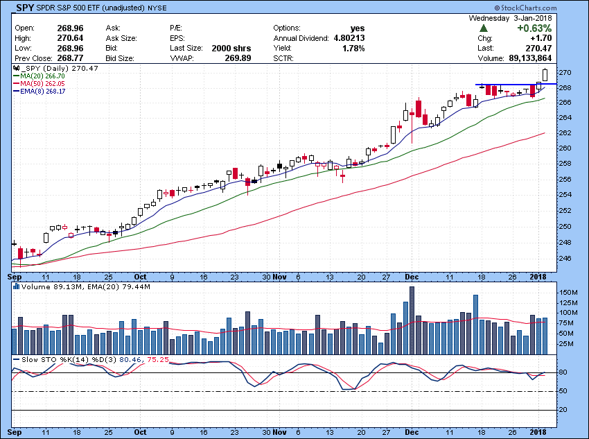
Task: Click the green up-arrow change icon
Action: (484, 28)
